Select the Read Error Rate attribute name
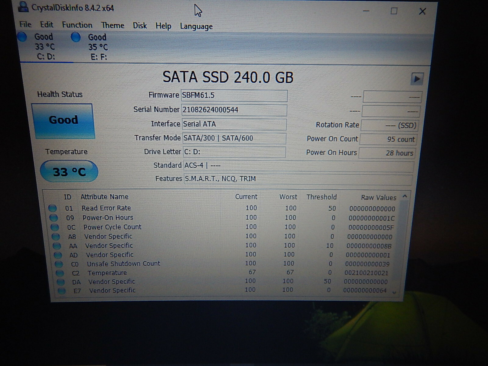 tap(106, 208)
